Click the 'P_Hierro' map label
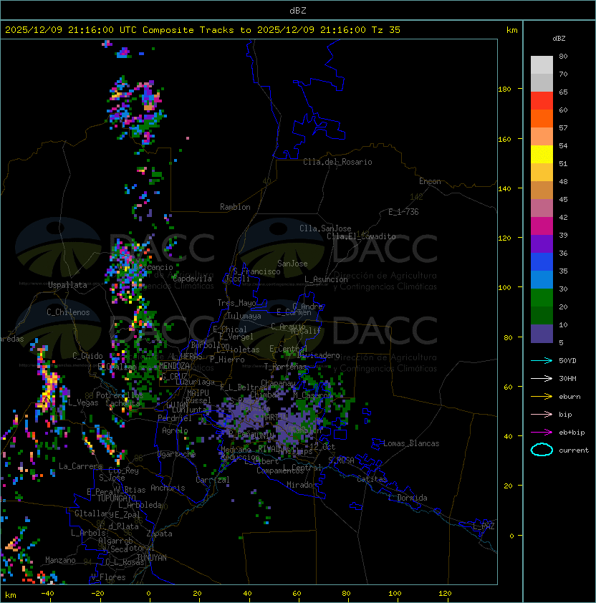 pyautogui.click(x=227, y=360)
